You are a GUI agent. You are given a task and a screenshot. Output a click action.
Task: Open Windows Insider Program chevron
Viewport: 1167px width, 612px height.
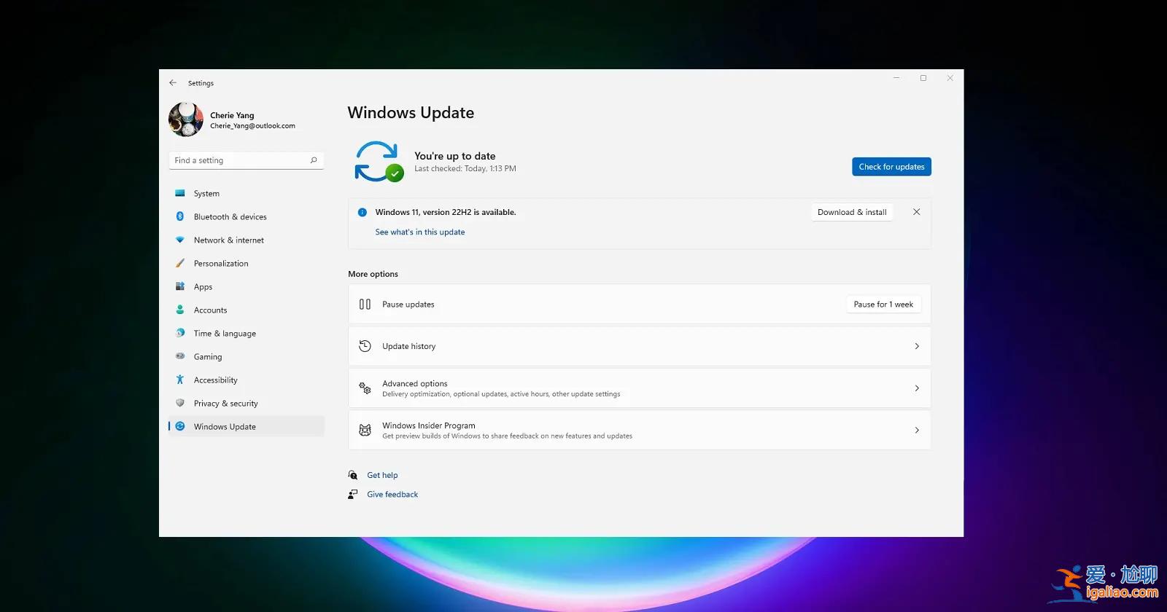click(x=917, y=431)
